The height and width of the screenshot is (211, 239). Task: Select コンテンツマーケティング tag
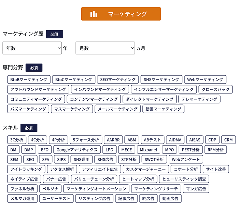point(94,99)
